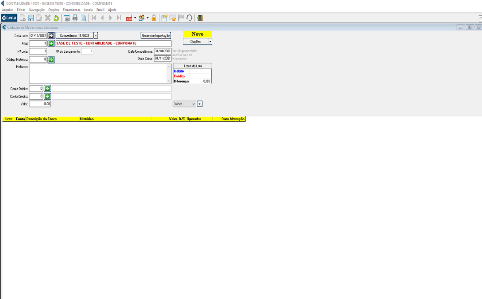
Task: Click green arrow lookup next to Conta Débito
Action: [47, 89]
